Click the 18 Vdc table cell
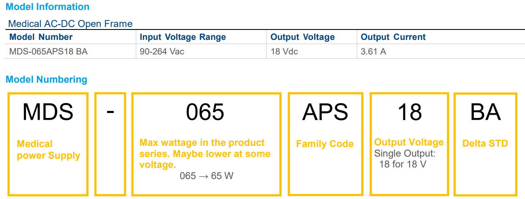Viewport: 525px width, 199px height. 284,52
